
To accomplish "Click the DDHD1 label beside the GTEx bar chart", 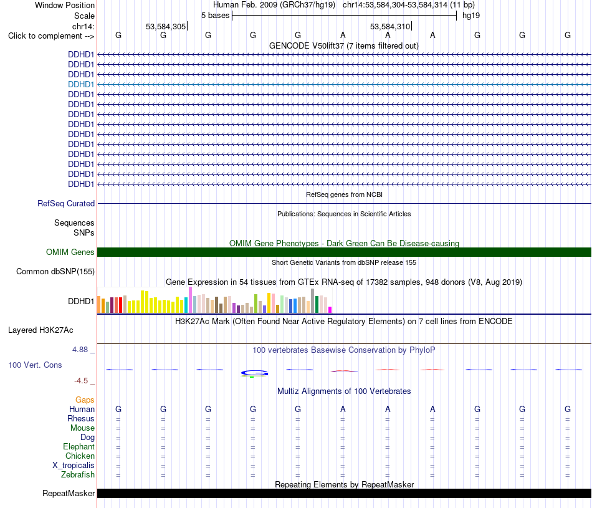I will [81, 301].
